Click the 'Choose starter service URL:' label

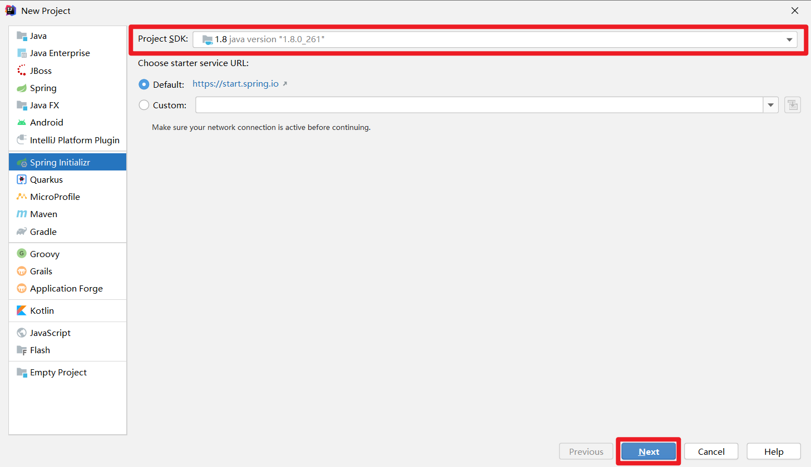tap(194, 63)
